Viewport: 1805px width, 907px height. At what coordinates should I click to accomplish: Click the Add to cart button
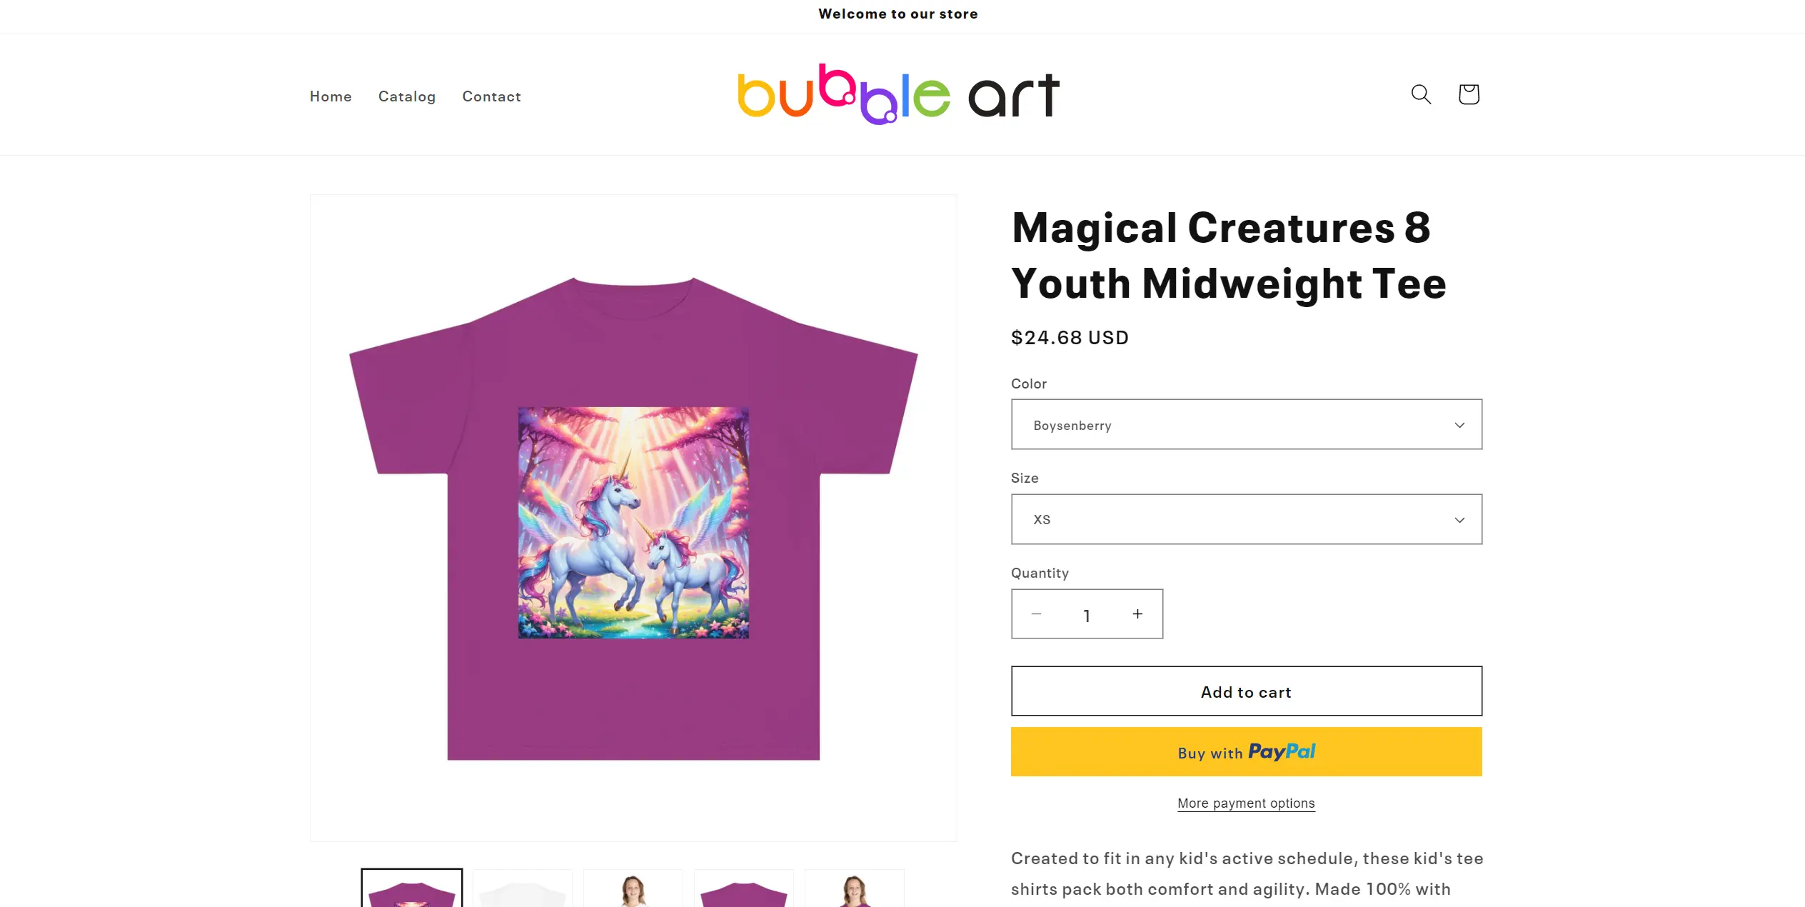pos(1246,691)
